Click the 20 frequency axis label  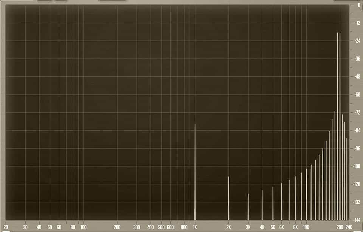coord(6,227)
